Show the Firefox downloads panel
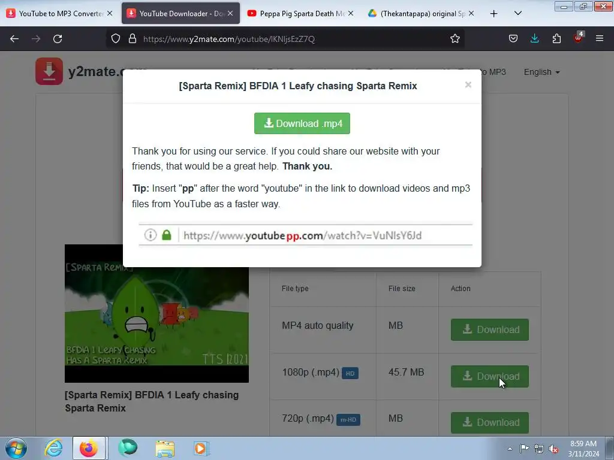The image size is (614, 460). (534, 39)
